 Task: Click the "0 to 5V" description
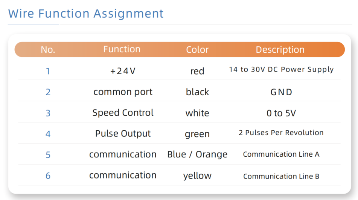(281, 113)
